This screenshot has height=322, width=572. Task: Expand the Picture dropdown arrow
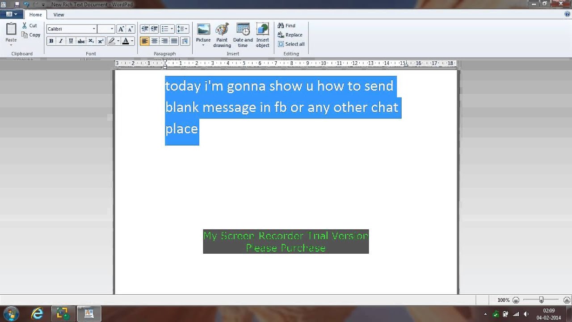coord(203,45)
